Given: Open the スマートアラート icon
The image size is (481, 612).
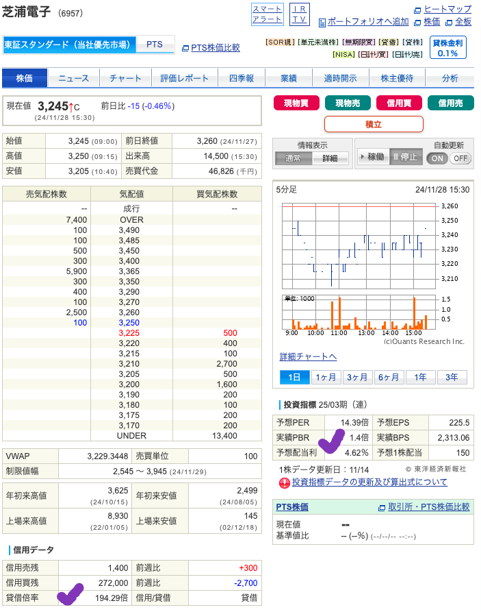Looking at the screenshot, I should click(267, 14).
